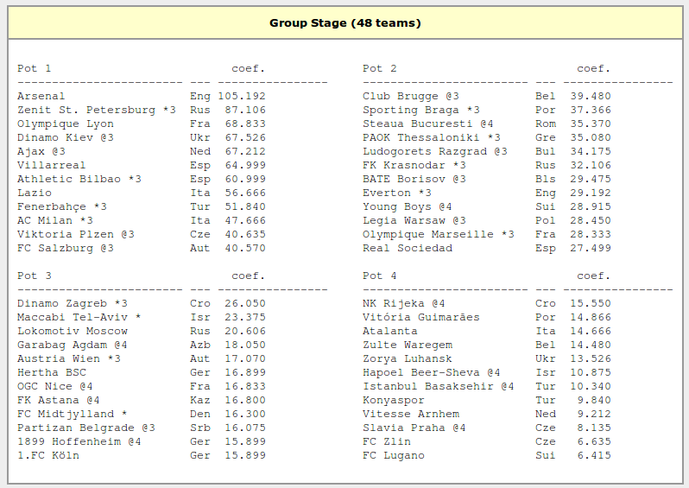Click Olympique Marseille team name
Viewport: 689px width, 488px height.
tap(428, 234)
